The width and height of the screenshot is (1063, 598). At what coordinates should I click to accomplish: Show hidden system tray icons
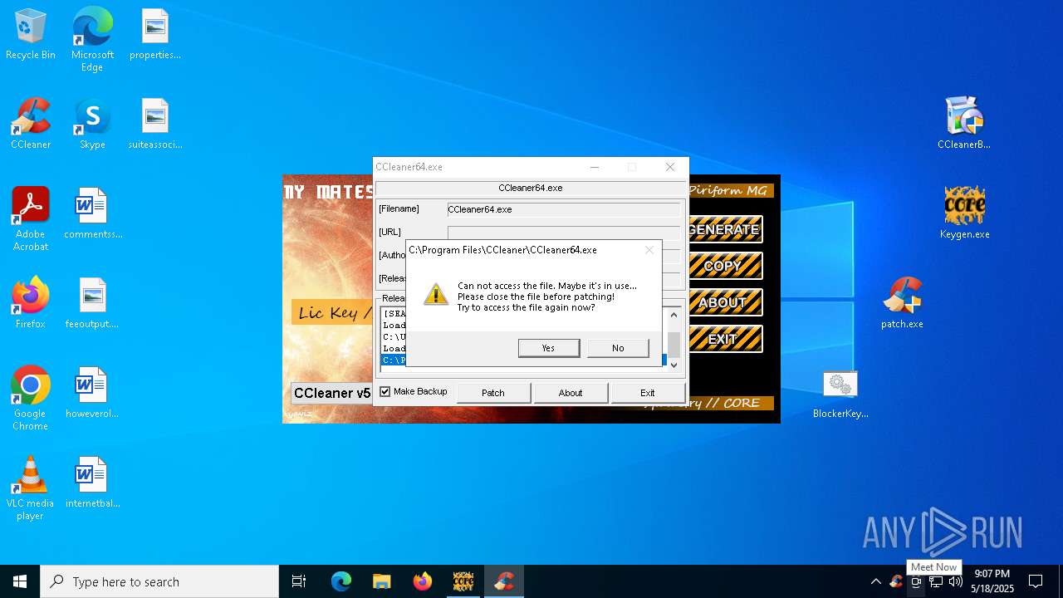pos(875,581)
